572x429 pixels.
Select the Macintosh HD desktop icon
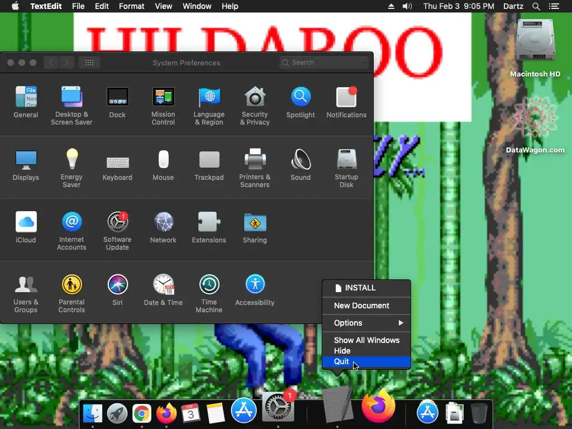pyautogui.click(x=535, y=49)
